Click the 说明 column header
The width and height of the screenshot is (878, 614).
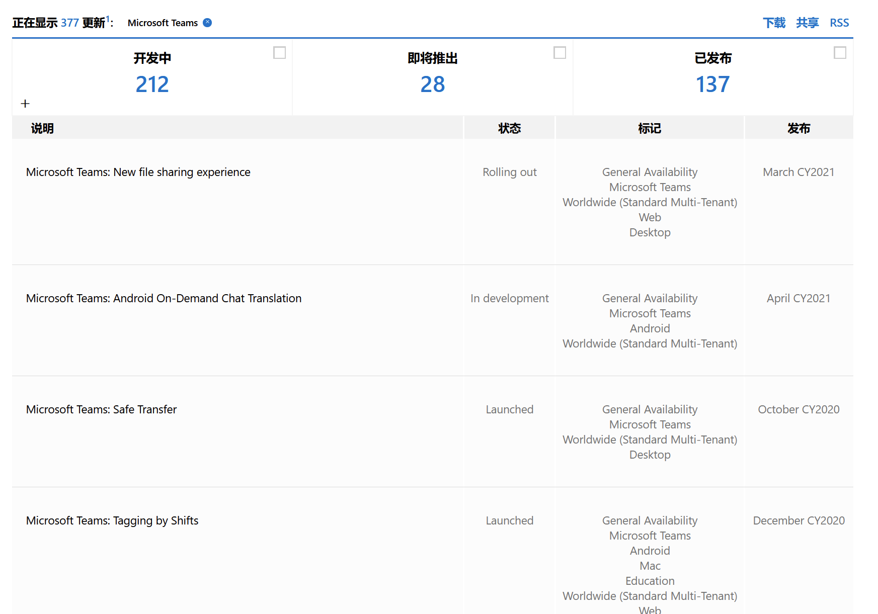pos(40,128)
